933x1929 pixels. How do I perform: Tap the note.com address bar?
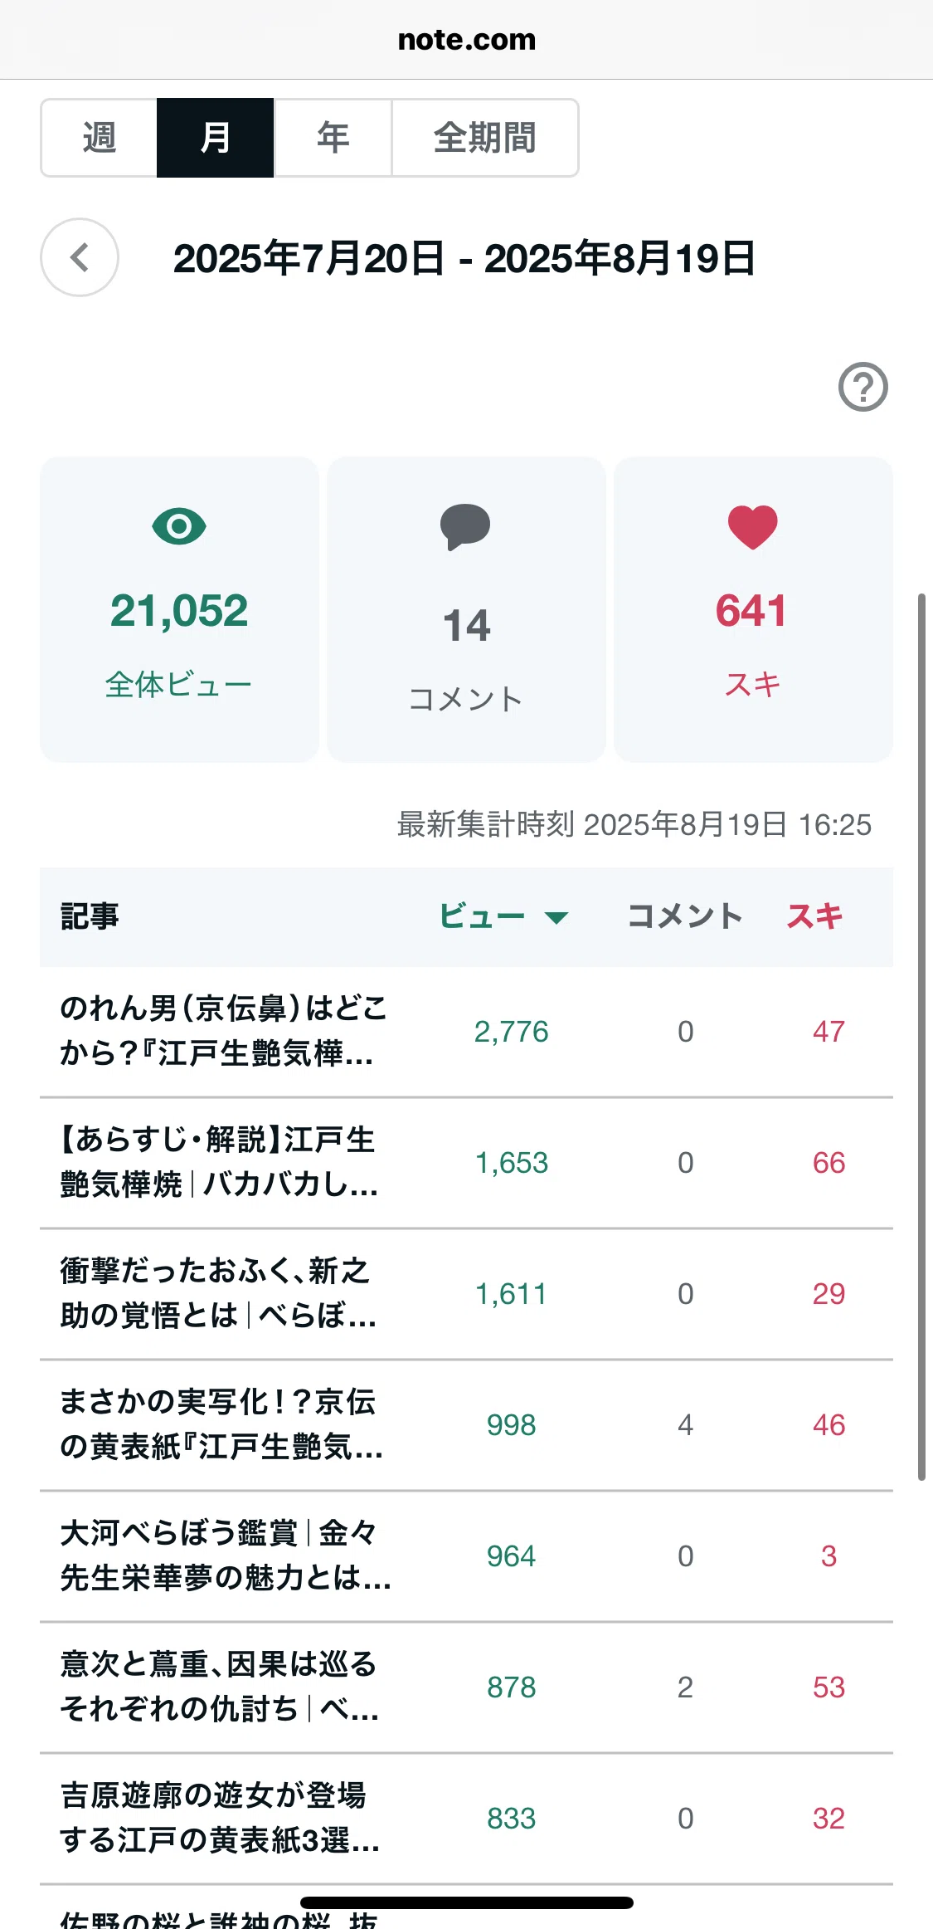466,40
